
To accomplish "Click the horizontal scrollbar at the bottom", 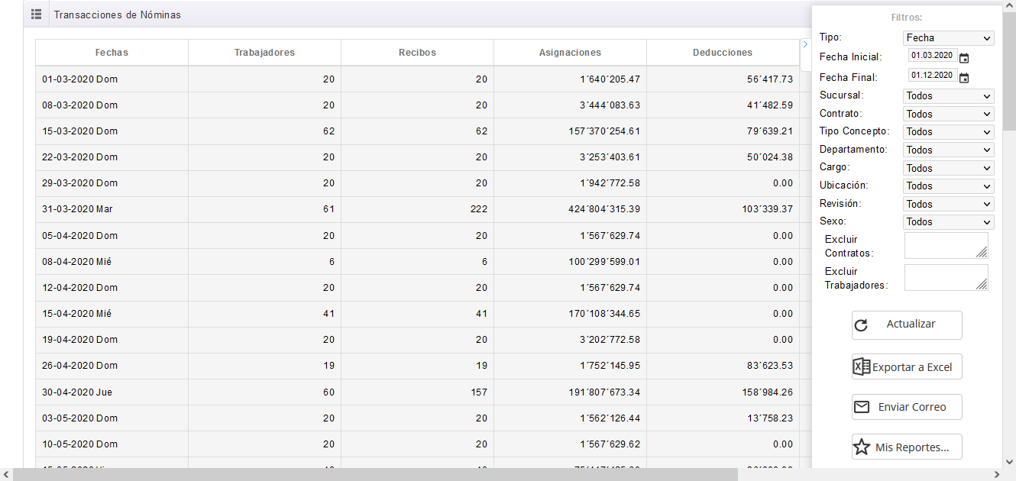I will pyautogui.click(x=374, y=474).
